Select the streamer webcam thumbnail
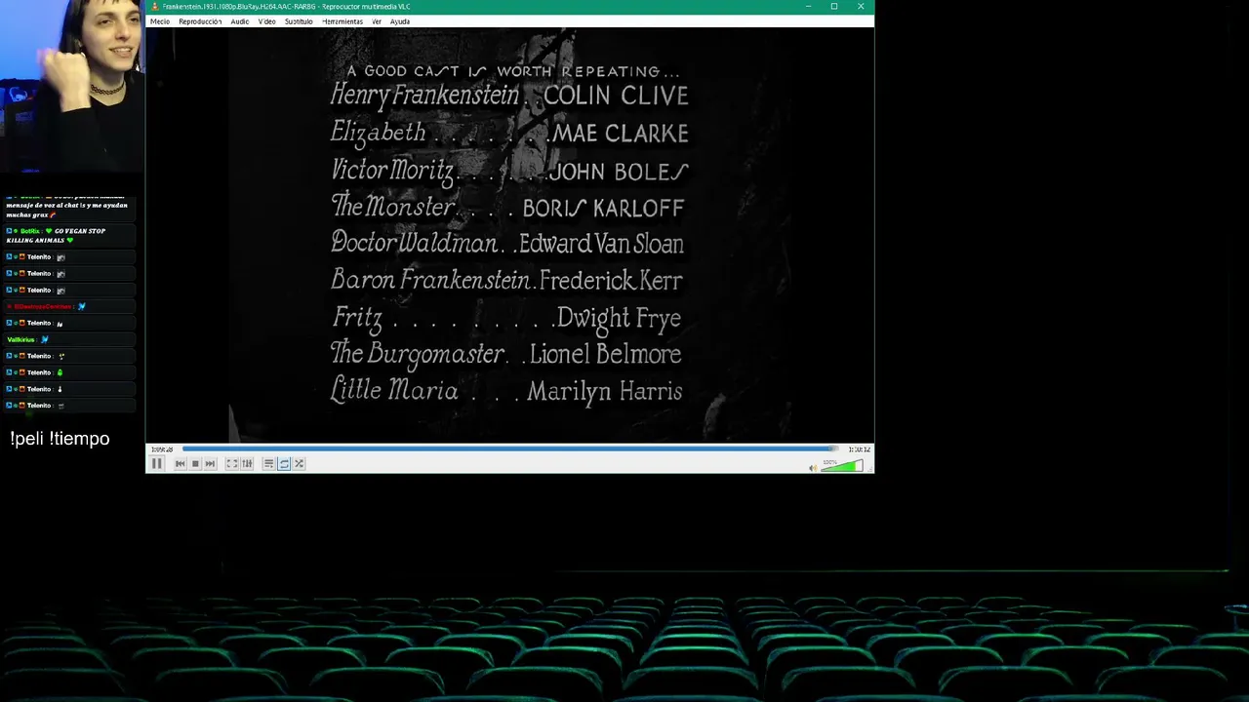Viewport: 1249px width, 702px height. pos(72,88)
